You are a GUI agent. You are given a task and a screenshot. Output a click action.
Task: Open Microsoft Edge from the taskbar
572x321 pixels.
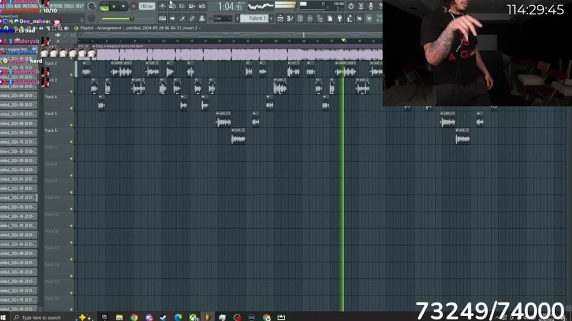pos(178,317)
